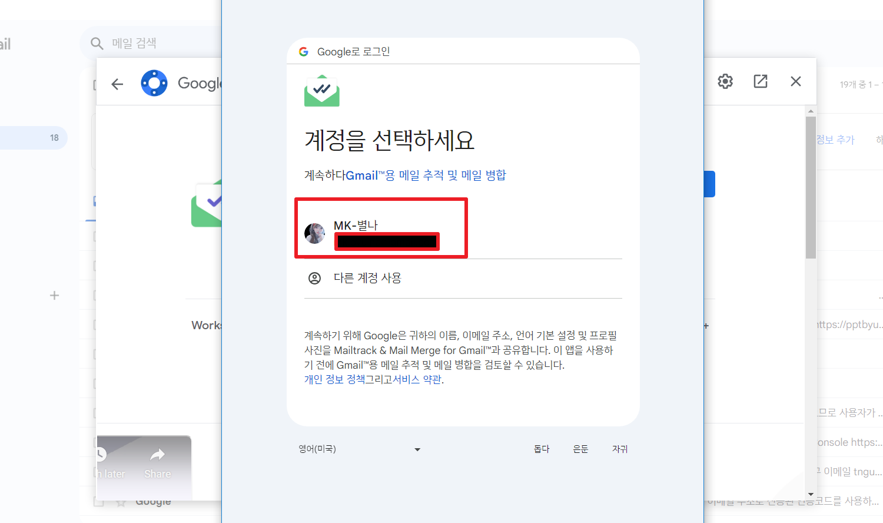Open the 돕다 help link
Viewport: 883px width, 523px height.
pos(542,449)
